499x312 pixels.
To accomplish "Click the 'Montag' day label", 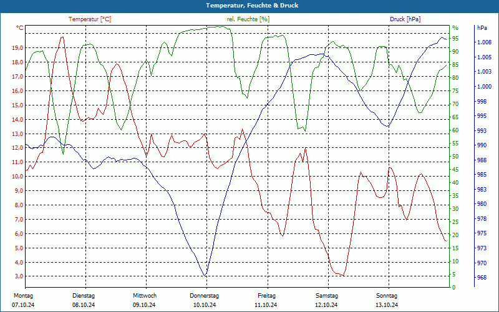I will (x=23, y=296).
